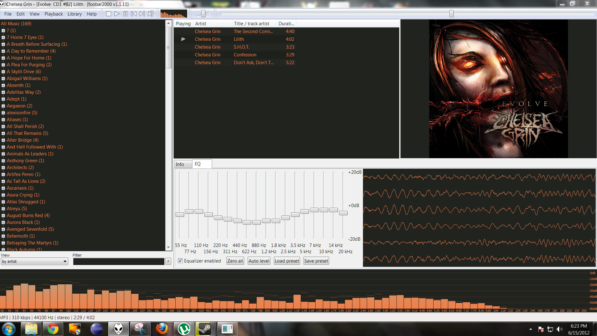Open the Library menu
Viewport: 597px width, 336px height.
[75, 14]
